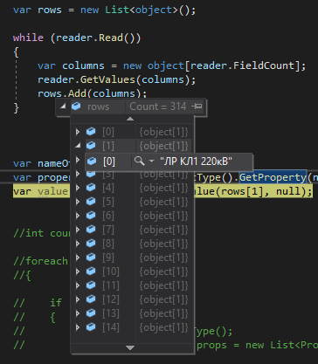Select the {object[1]} value of [14]

coord(163,327)
